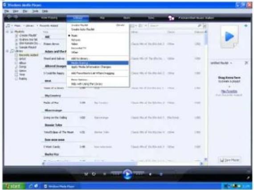Screen dimensions: 254x190
Task: Click Music in the breadcrumb path
Action: [x=17, y=26]
